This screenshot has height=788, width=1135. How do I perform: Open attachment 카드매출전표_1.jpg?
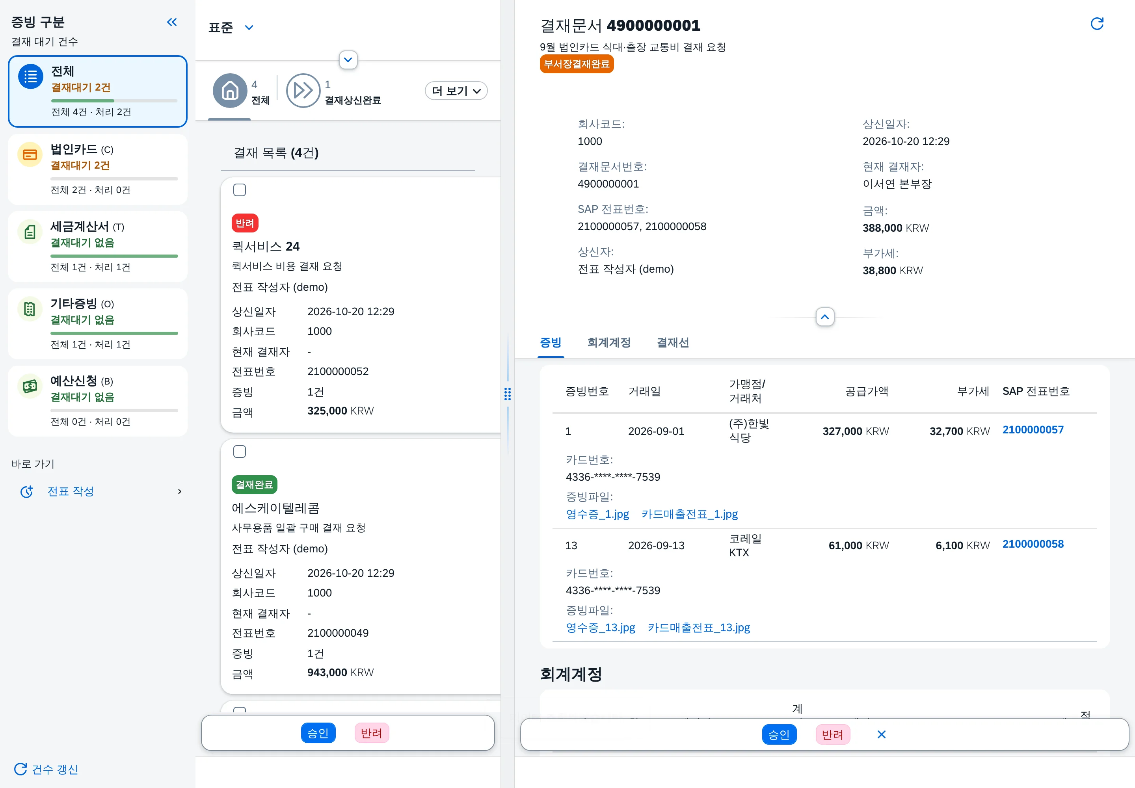click(690, 515)
